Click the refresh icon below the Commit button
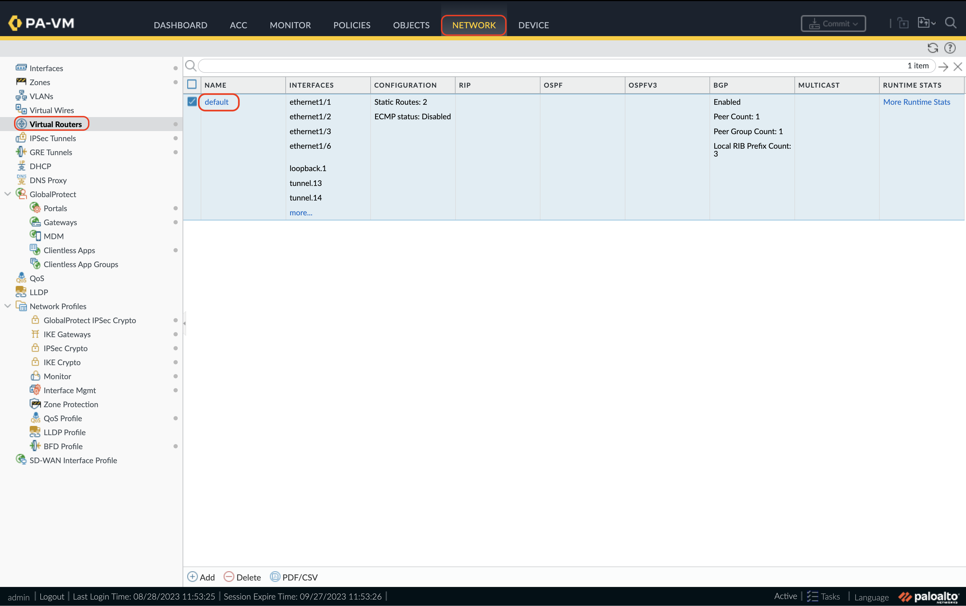 coord(932,48)
